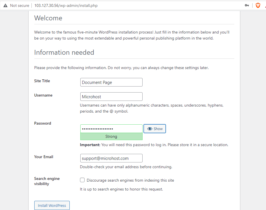Click the Information needed heading
This screenshot has width=266, height=210.
point(64,52)
